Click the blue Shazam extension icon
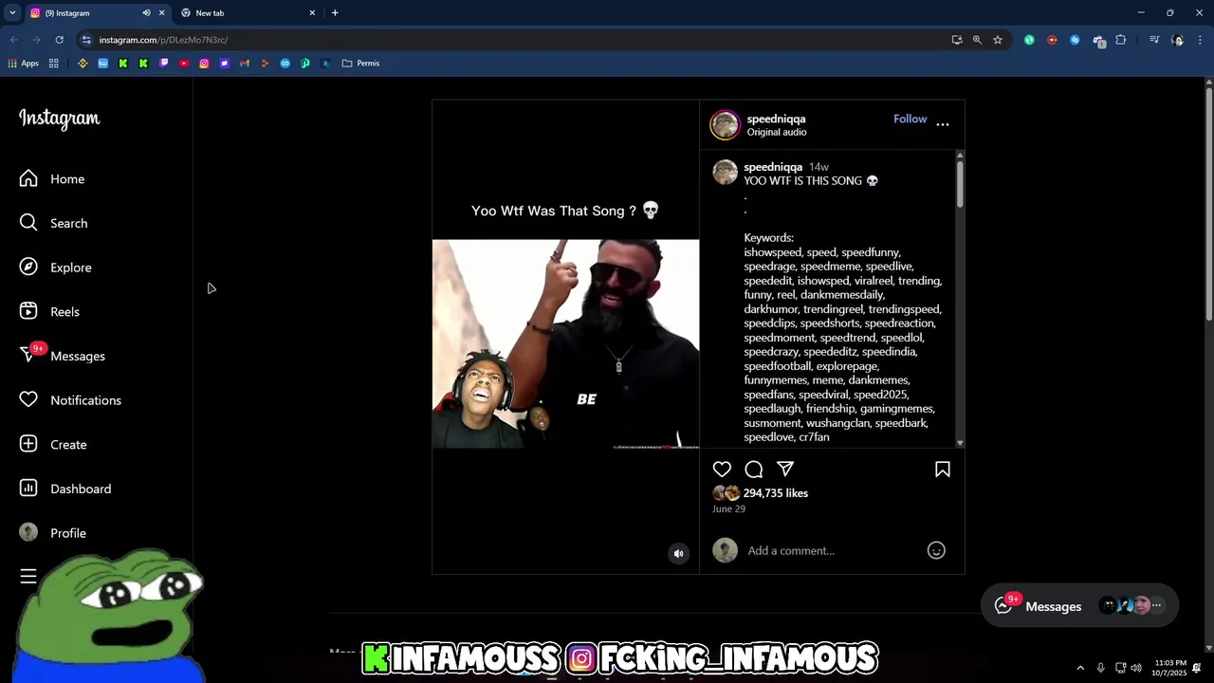This screenshot has height=683, width=1214. click(1075, 40)
